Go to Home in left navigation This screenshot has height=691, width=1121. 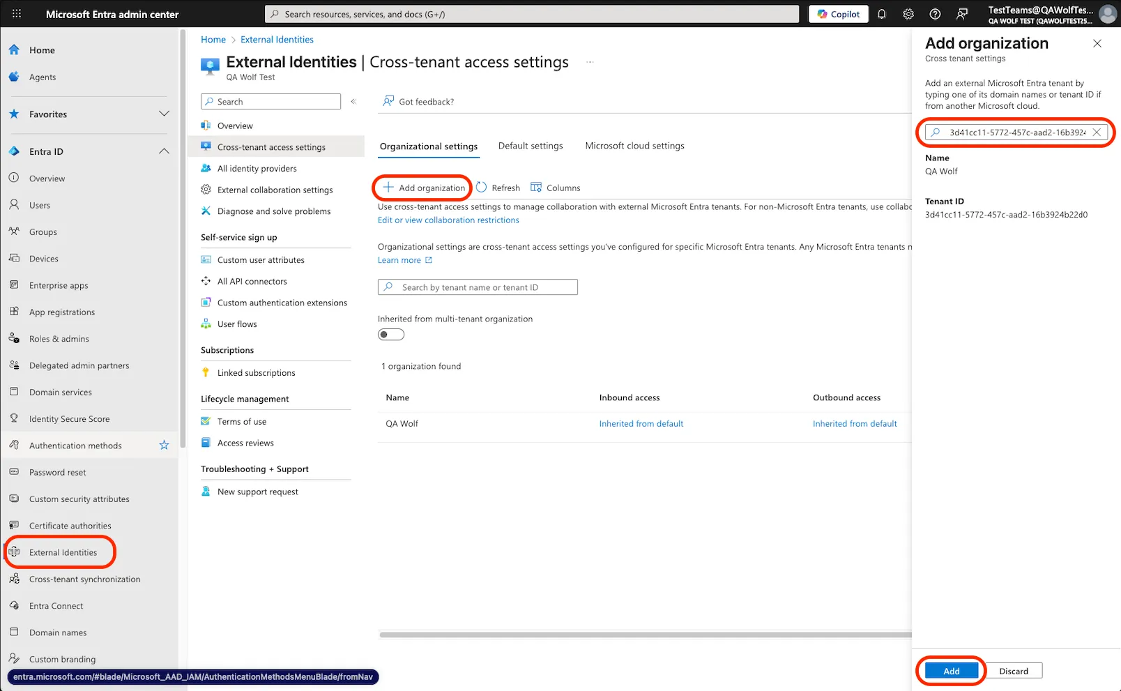tap(42, 50)
